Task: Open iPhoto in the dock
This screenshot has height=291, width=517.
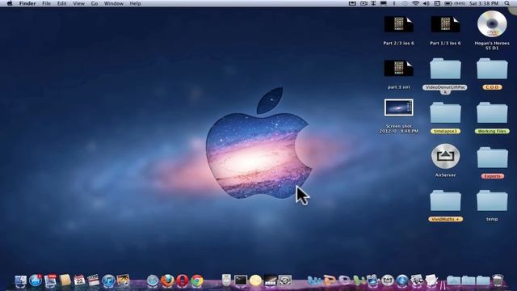Action: [x=124, y=280]
